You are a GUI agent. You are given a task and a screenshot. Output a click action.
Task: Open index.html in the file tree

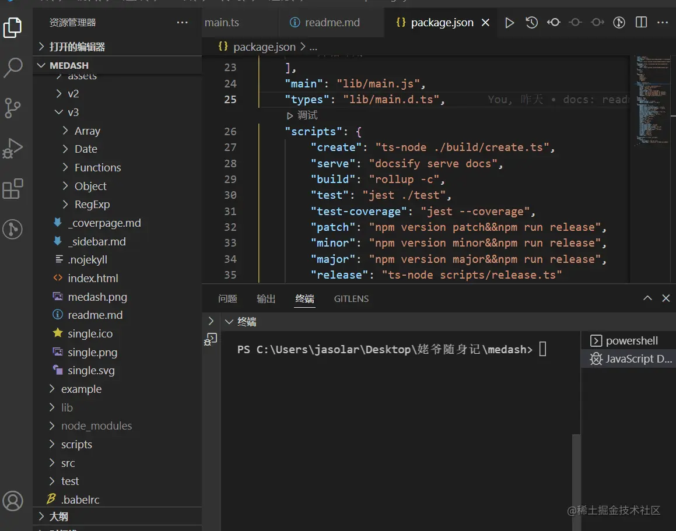point(93,279)
